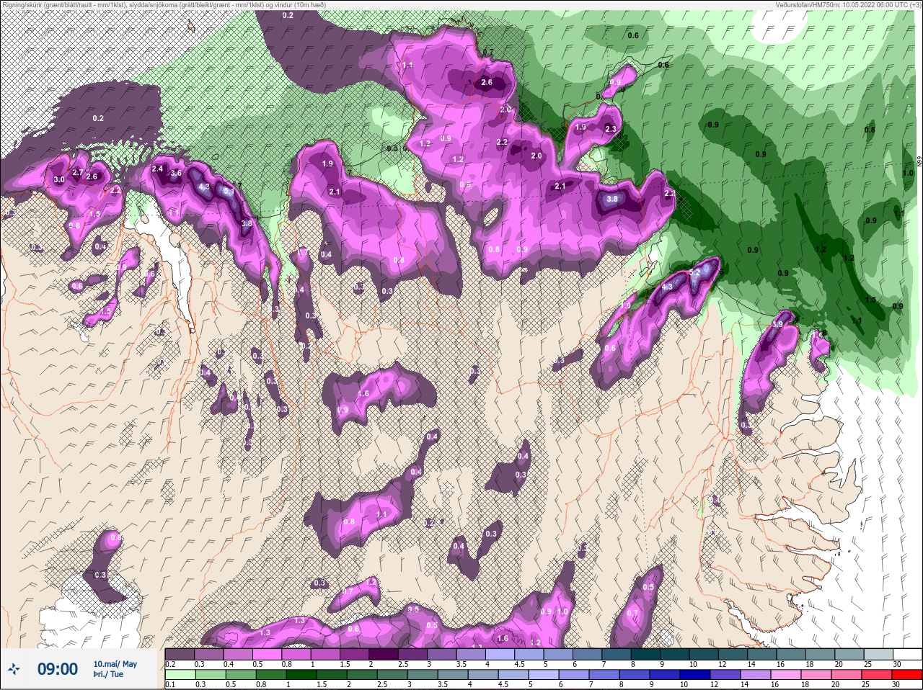Click the Veðurstofan logo icon beside 09:00
Screen dimensions: 923x690
tap(14, 669)
